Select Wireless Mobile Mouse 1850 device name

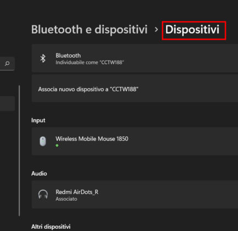click(92, 139)
